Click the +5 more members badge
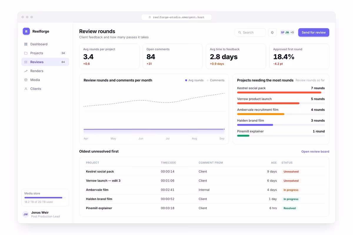The image size is (353, 235). point(292,32)
